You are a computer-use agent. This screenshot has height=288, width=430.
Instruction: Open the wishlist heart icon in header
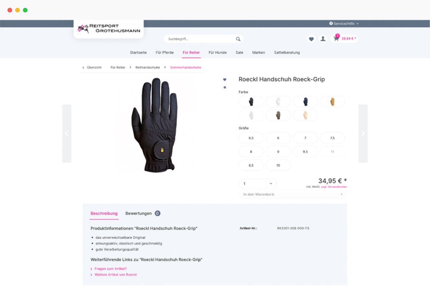[311, 39]
